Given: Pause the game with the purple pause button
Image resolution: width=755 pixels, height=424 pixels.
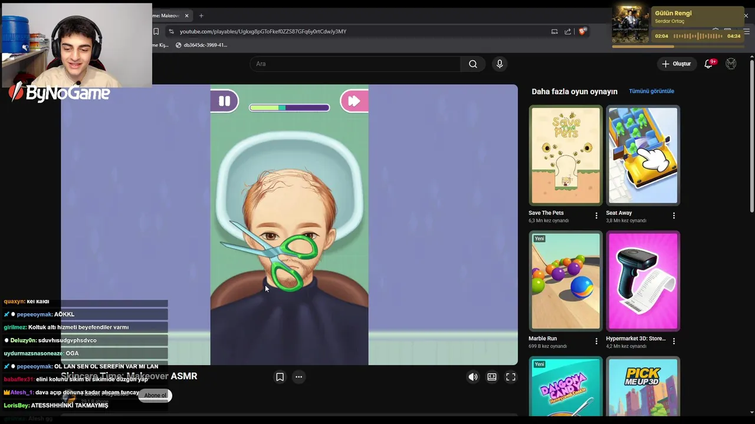Looking at the screenshot, I should (224, 101).
